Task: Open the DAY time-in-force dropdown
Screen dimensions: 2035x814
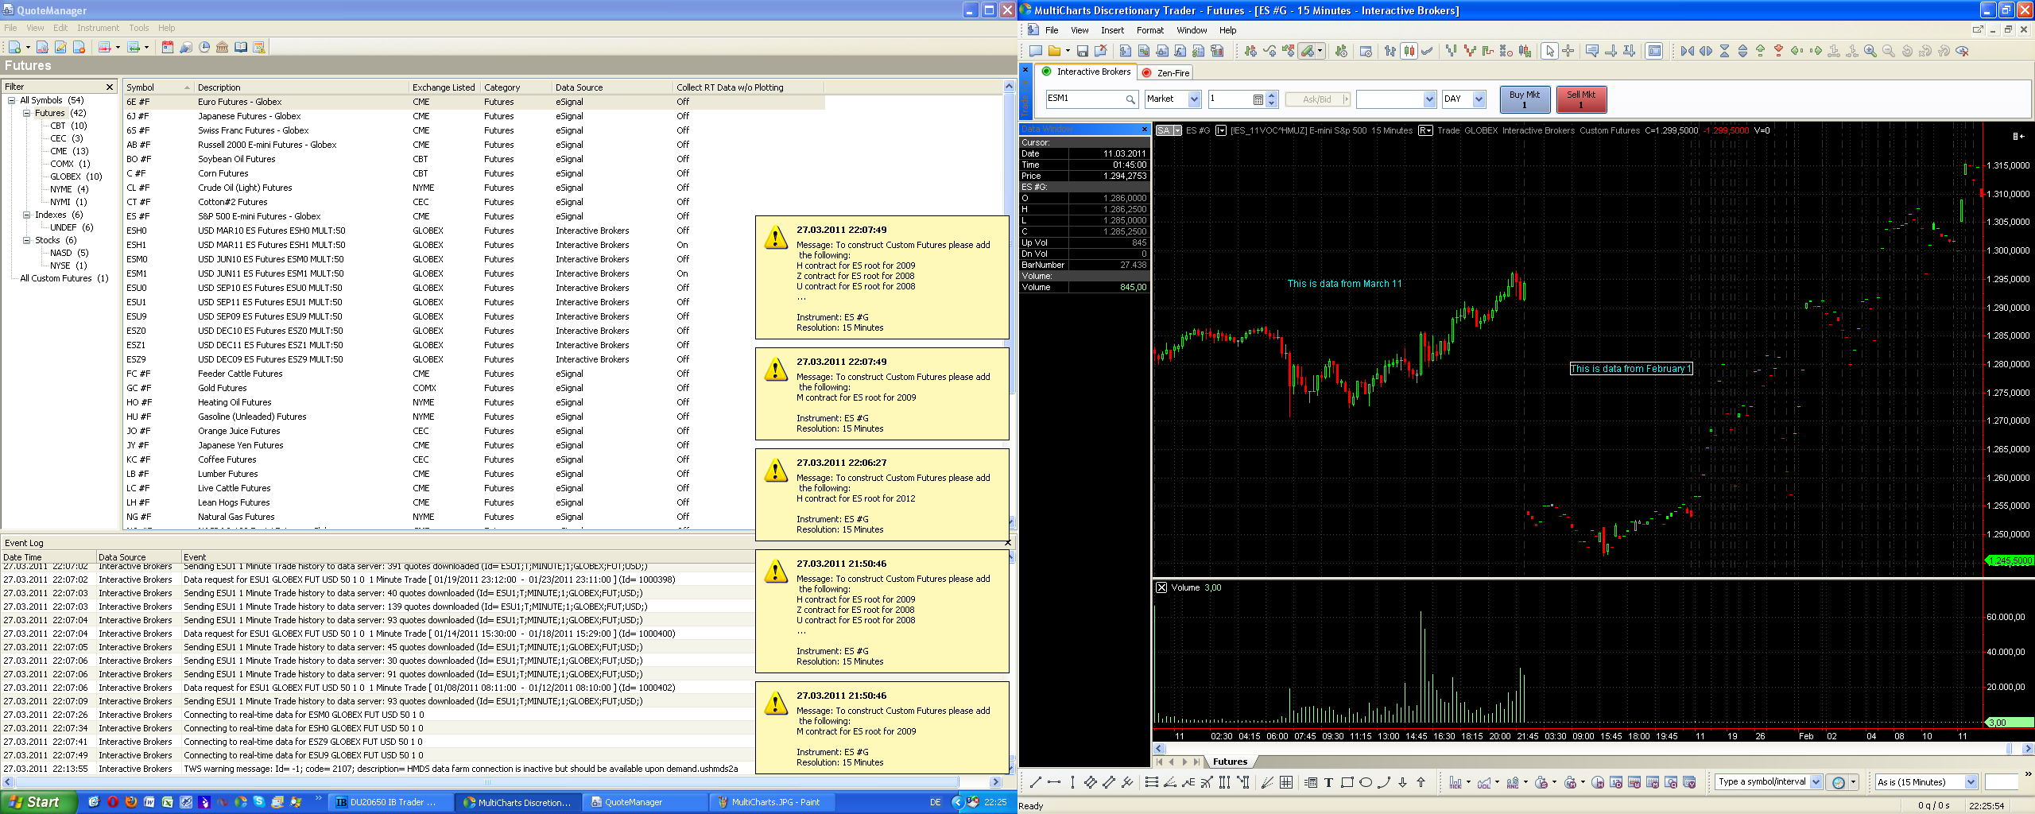Action: click(1479, 99)
